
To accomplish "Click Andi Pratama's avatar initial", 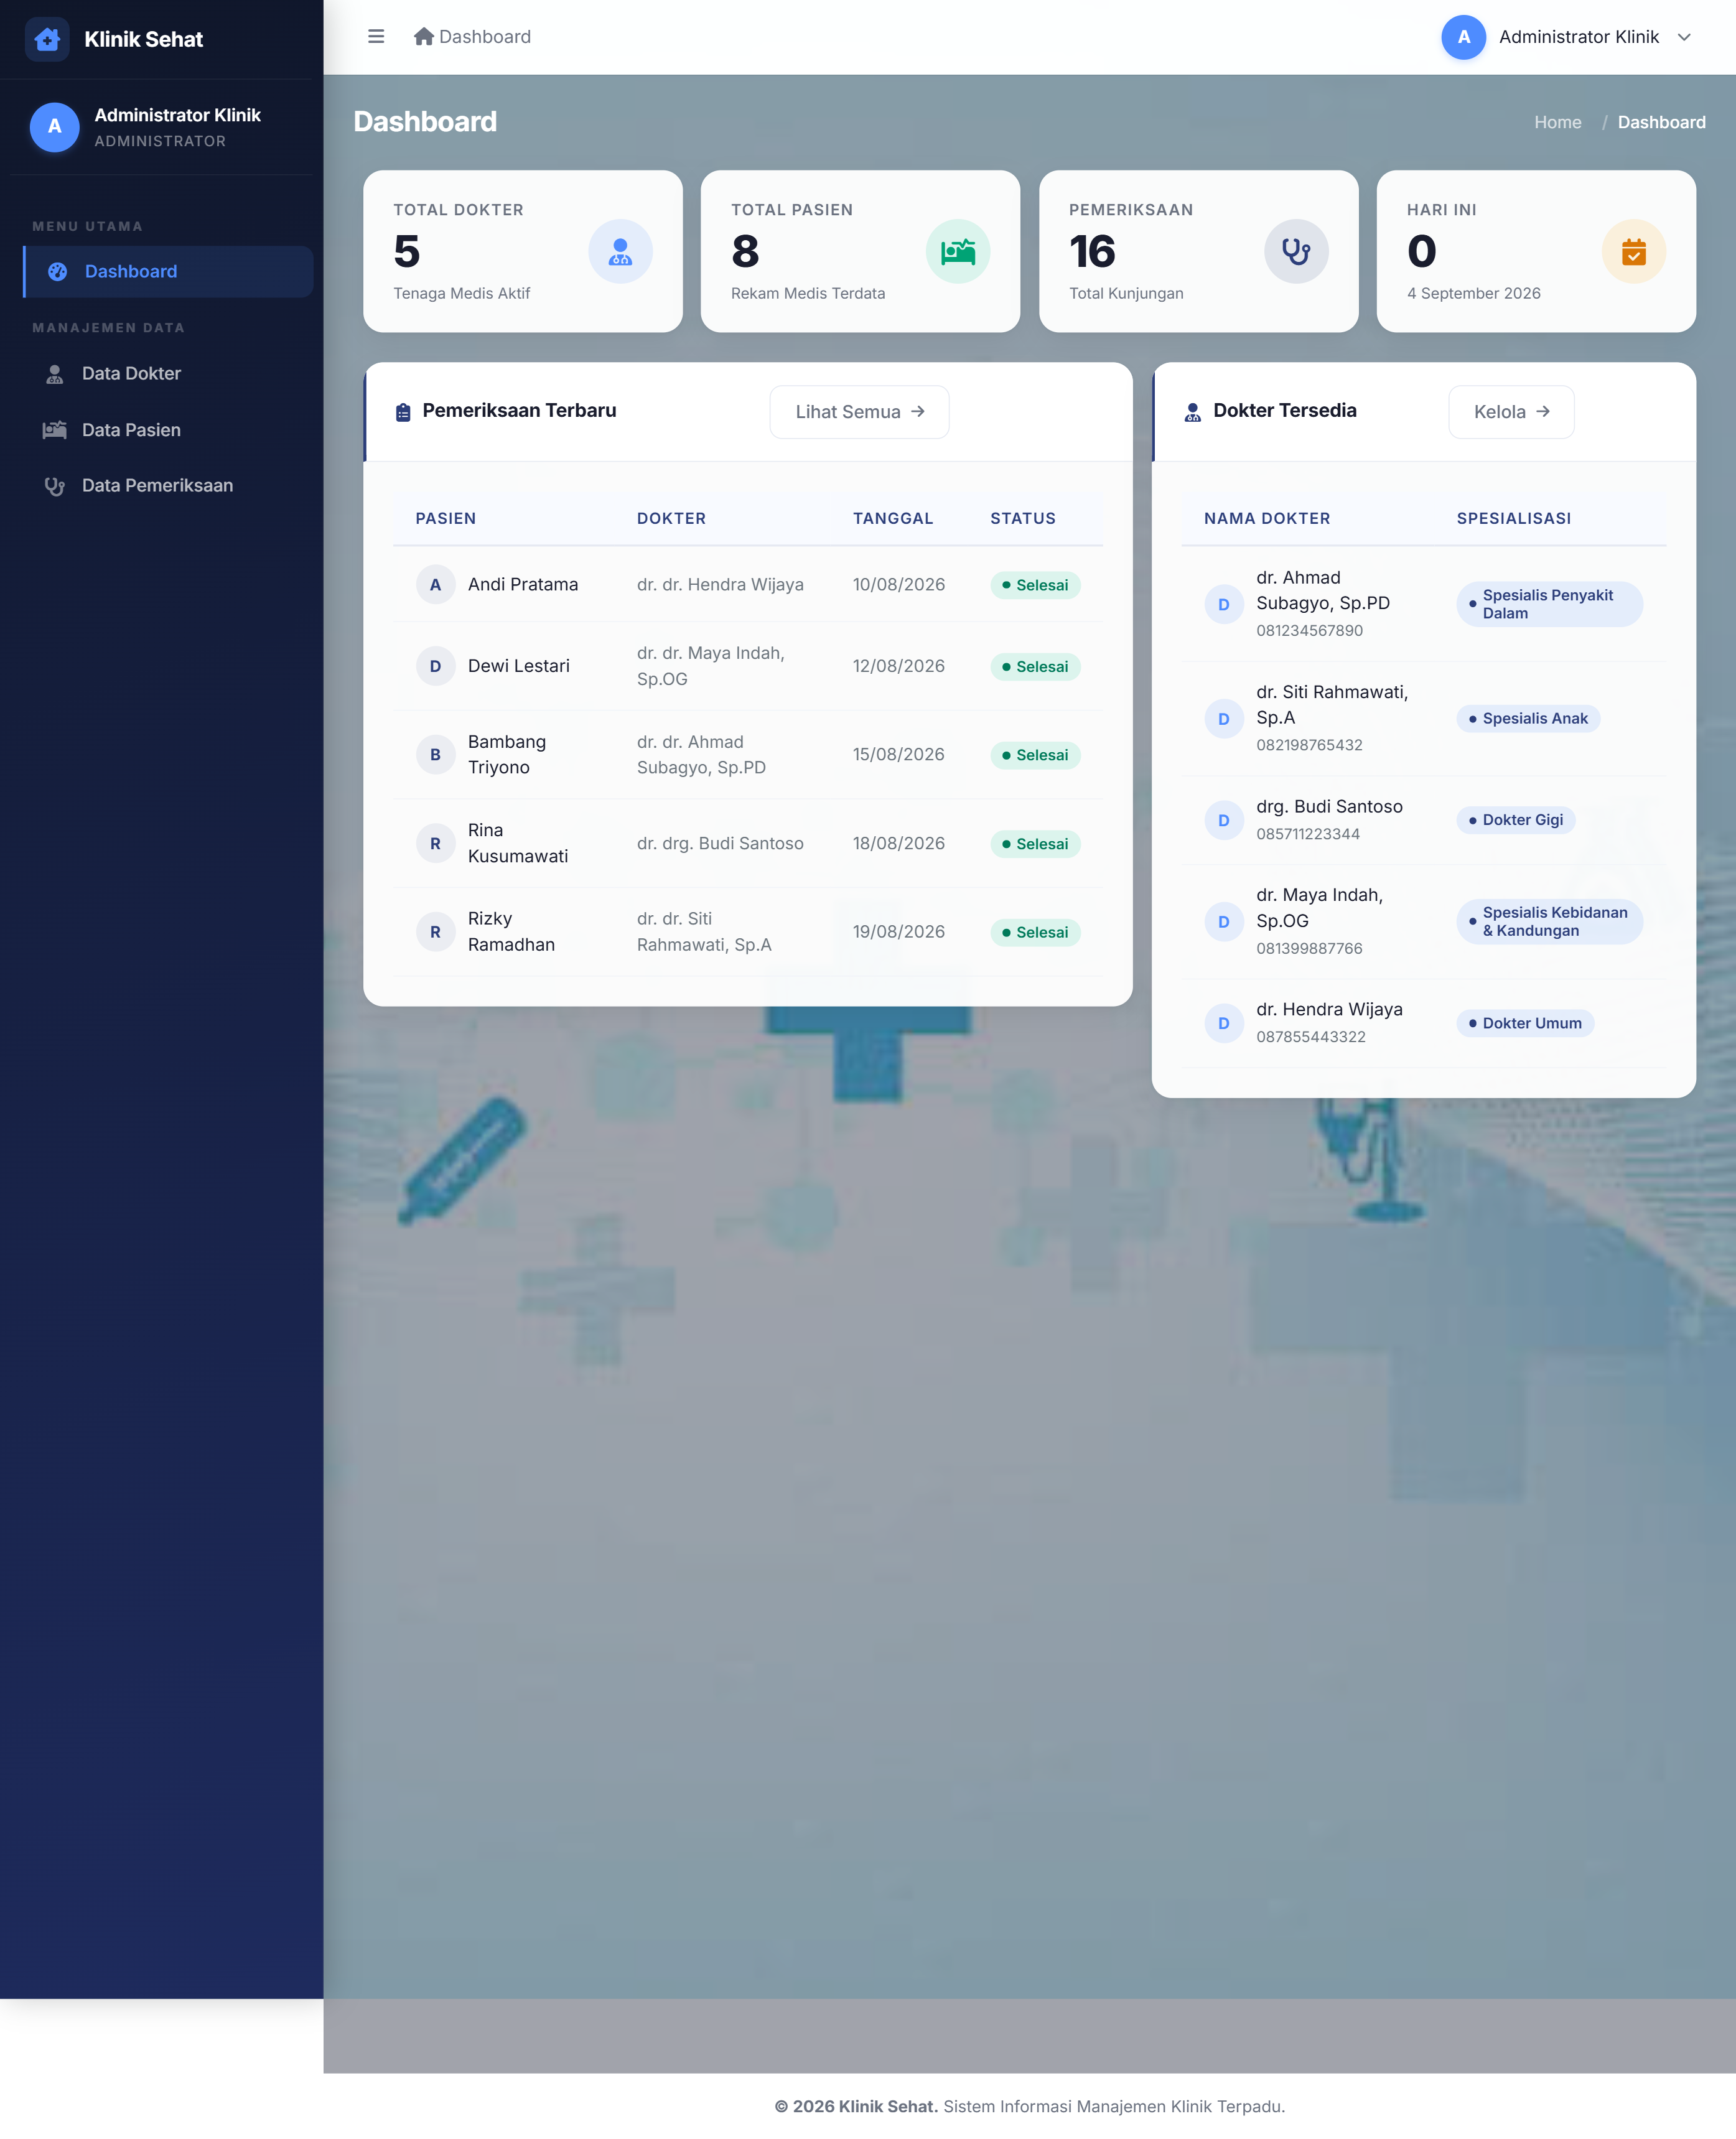I will coord(435,585).
